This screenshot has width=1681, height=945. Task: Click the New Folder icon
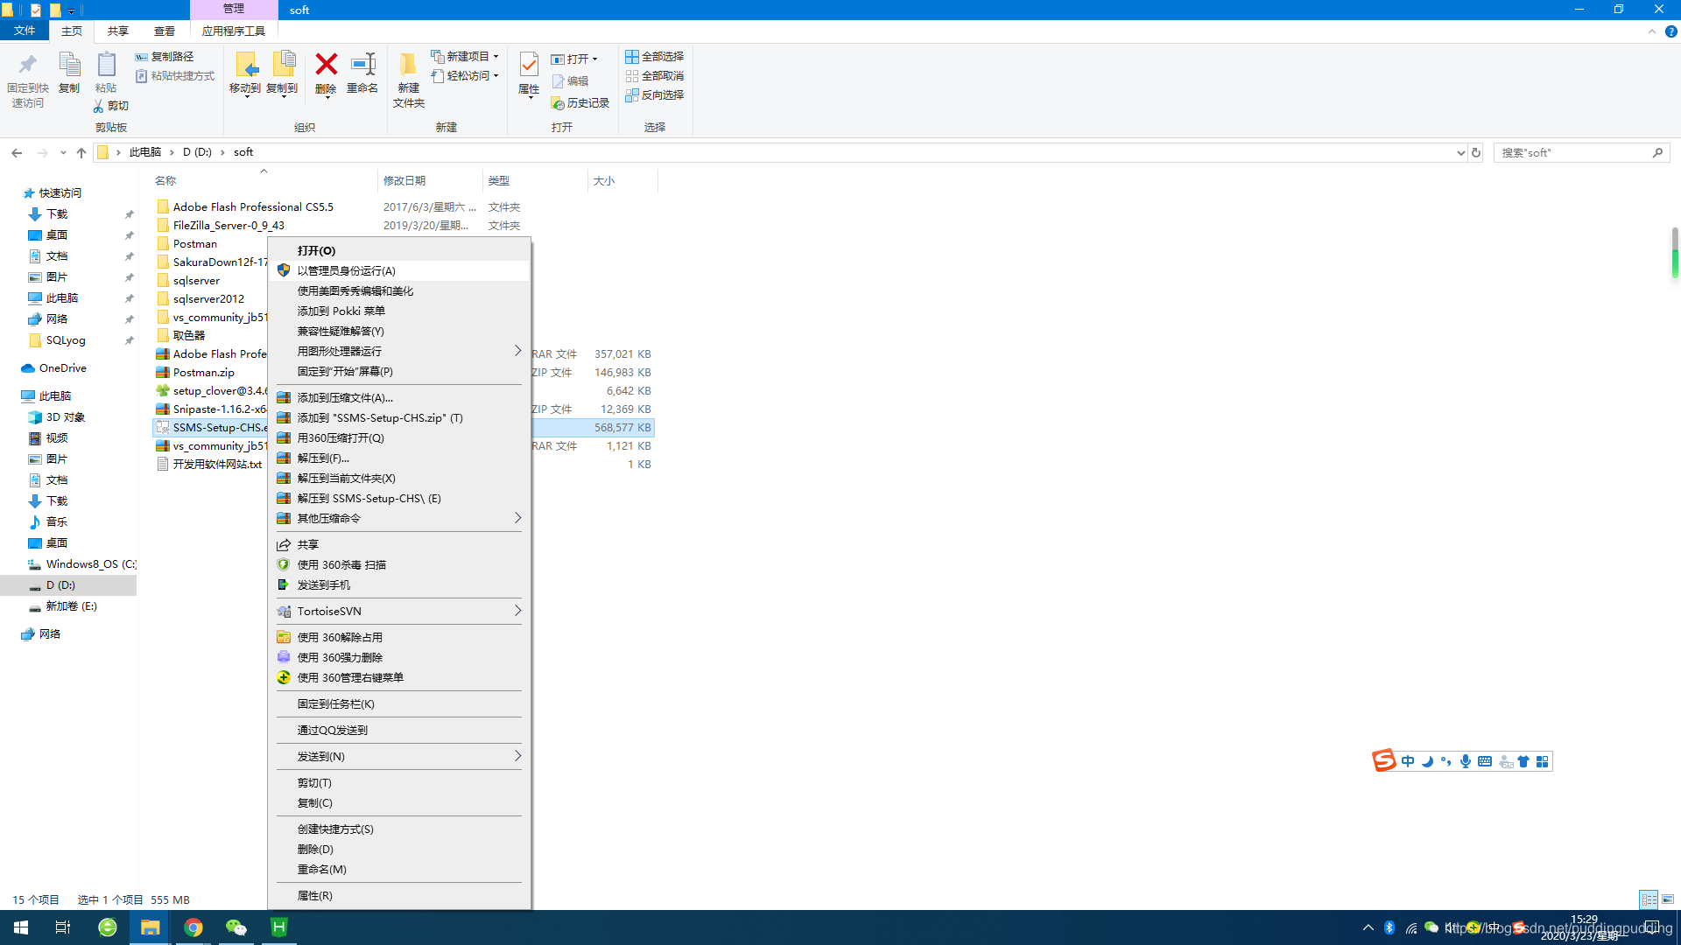[408, 66]
